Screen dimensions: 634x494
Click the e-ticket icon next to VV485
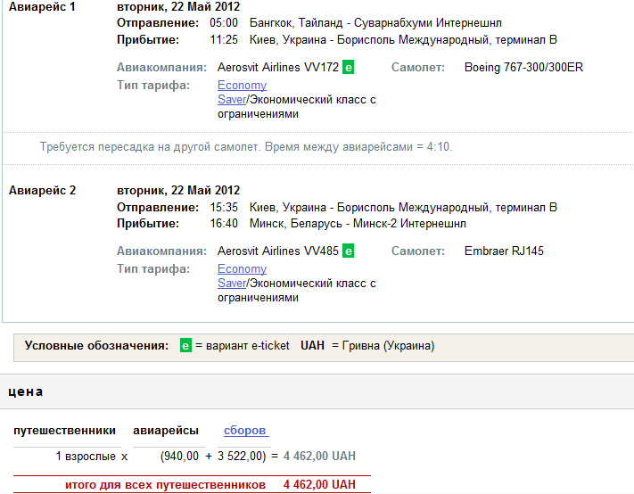coord(348,251)
